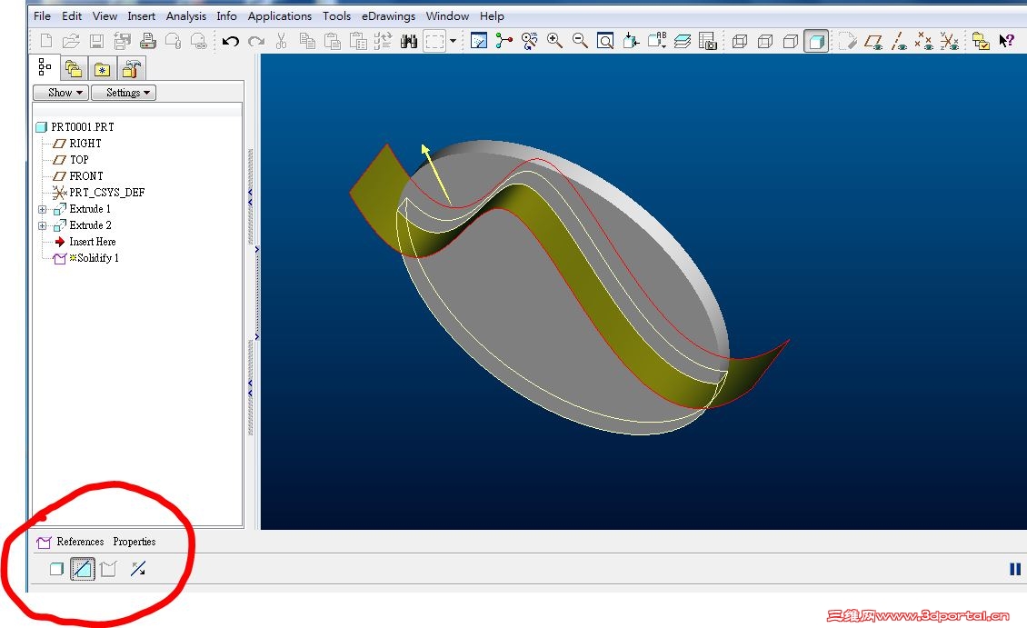
Task: Open the Properties dashboard panel
Action: pyautogui.click(x=135, y=542)
